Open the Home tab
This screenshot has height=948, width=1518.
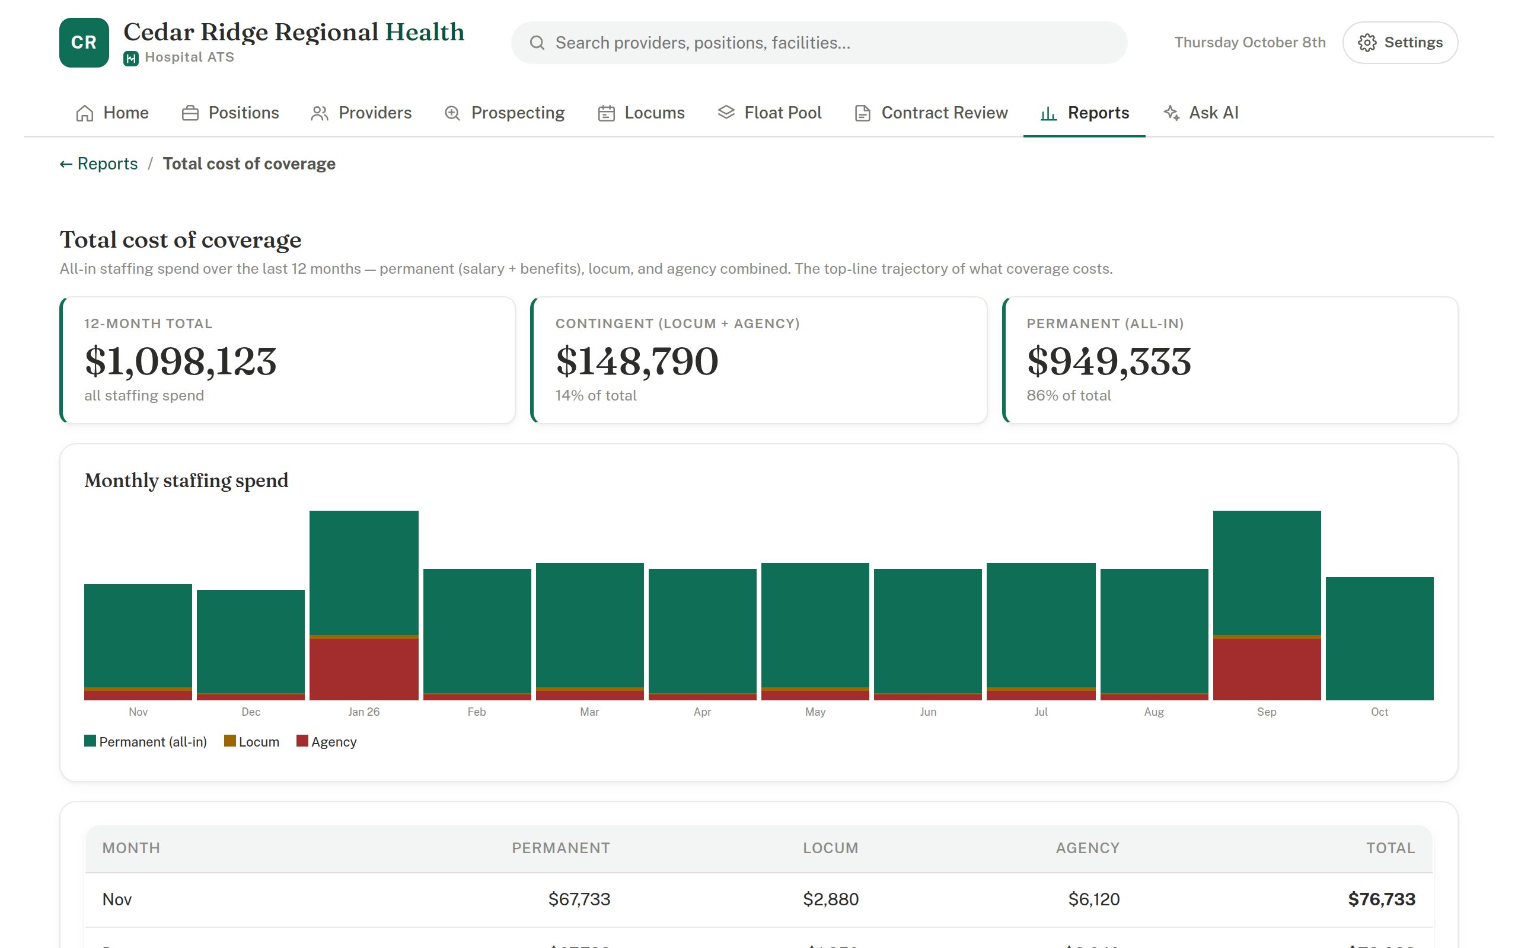(x=112, y=113)
